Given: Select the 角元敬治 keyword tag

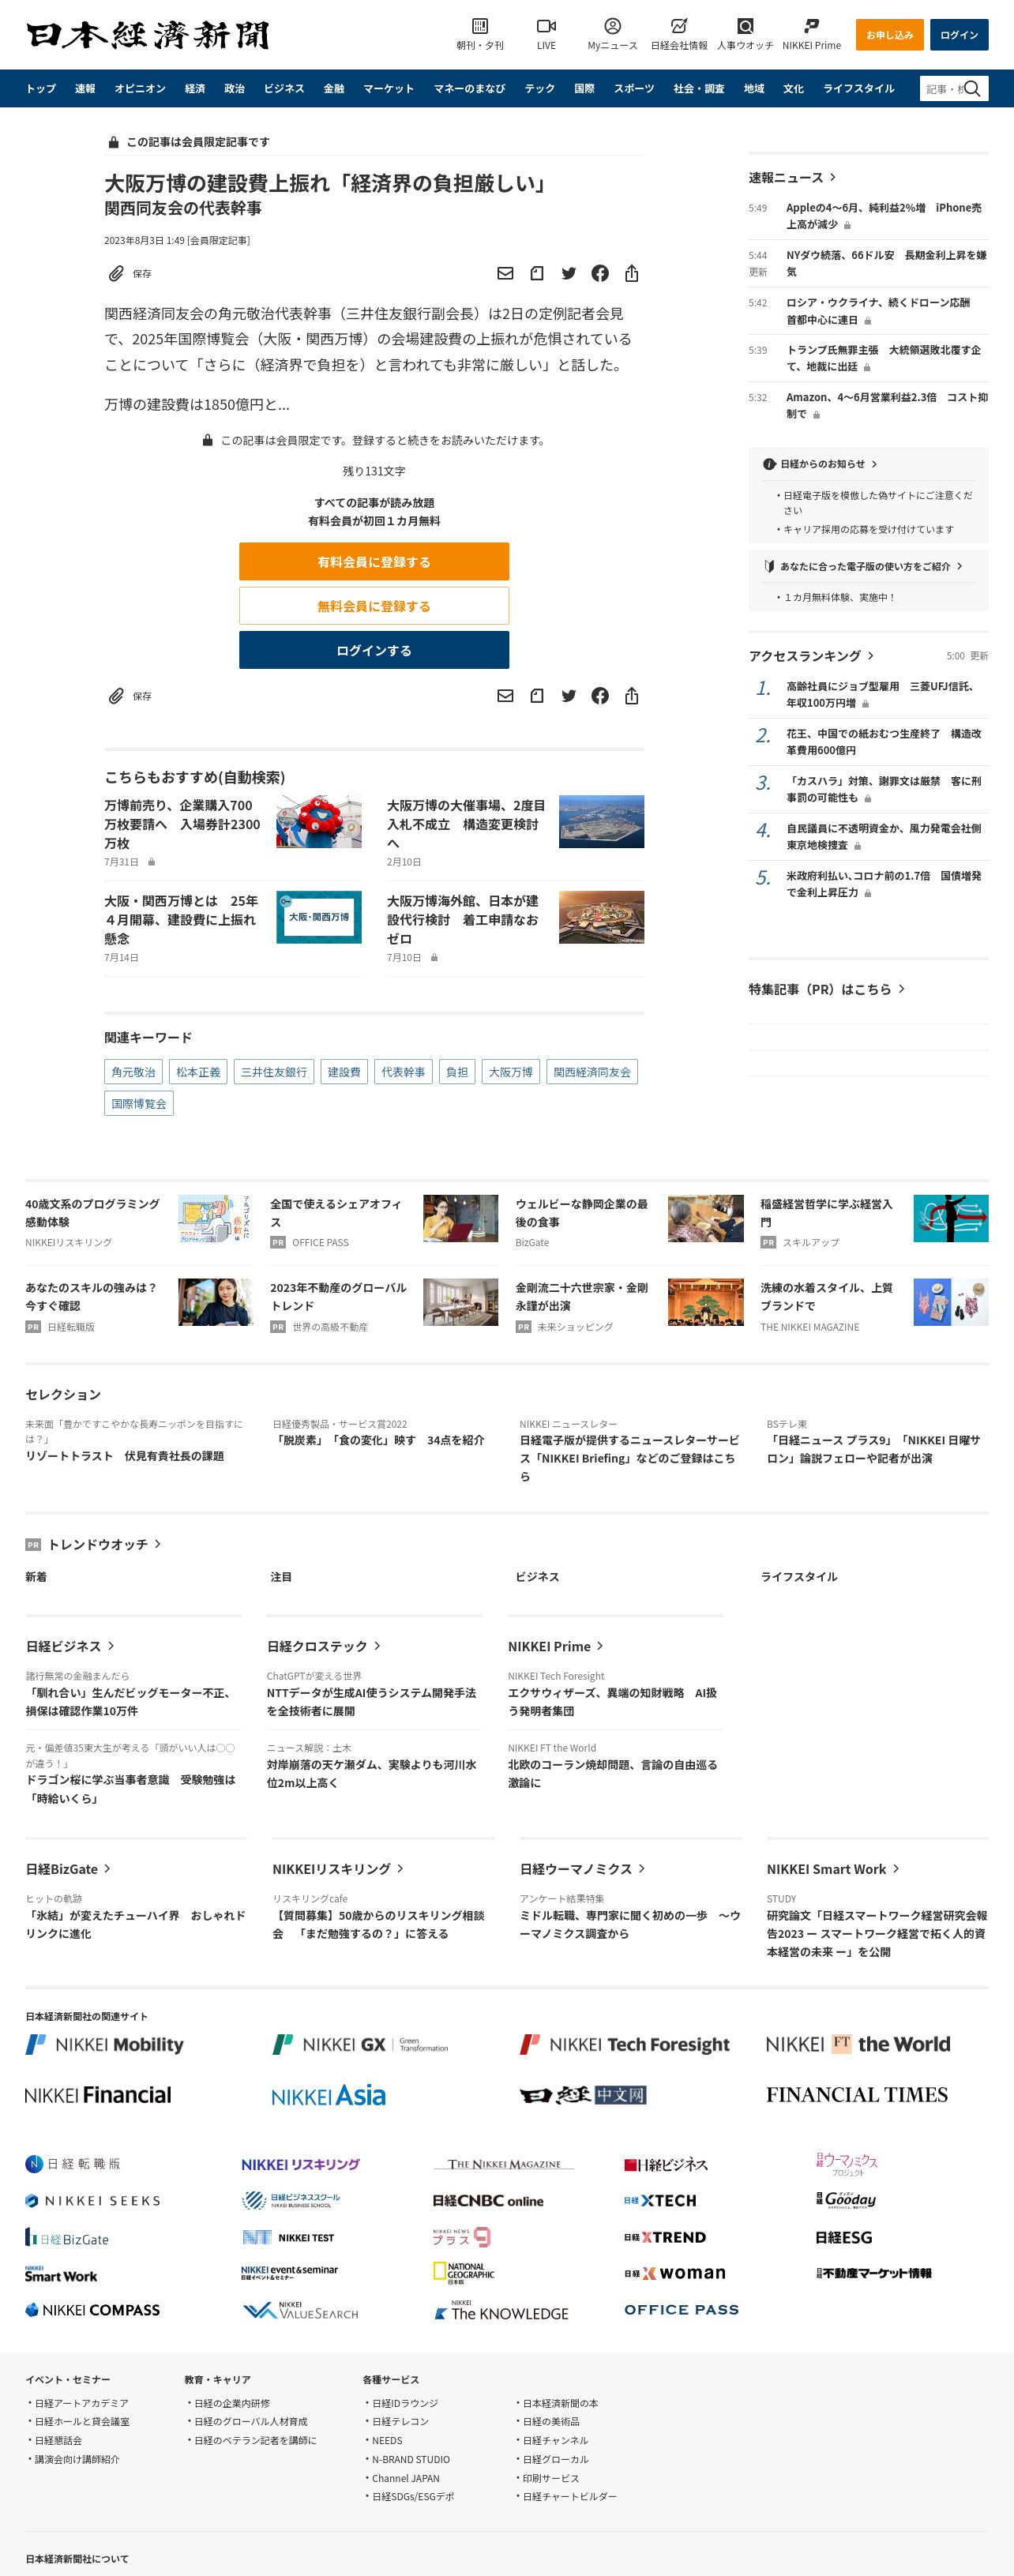Looking at the screenshot, I should (133, 1072).
